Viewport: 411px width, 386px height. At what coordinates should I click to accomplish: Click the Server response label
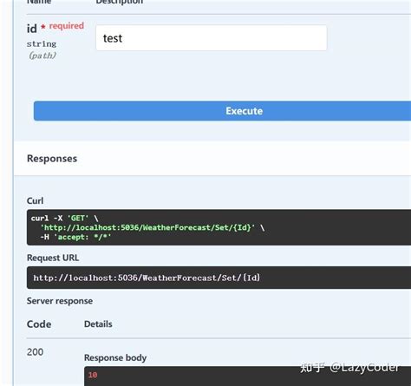[x=60, y=301]
